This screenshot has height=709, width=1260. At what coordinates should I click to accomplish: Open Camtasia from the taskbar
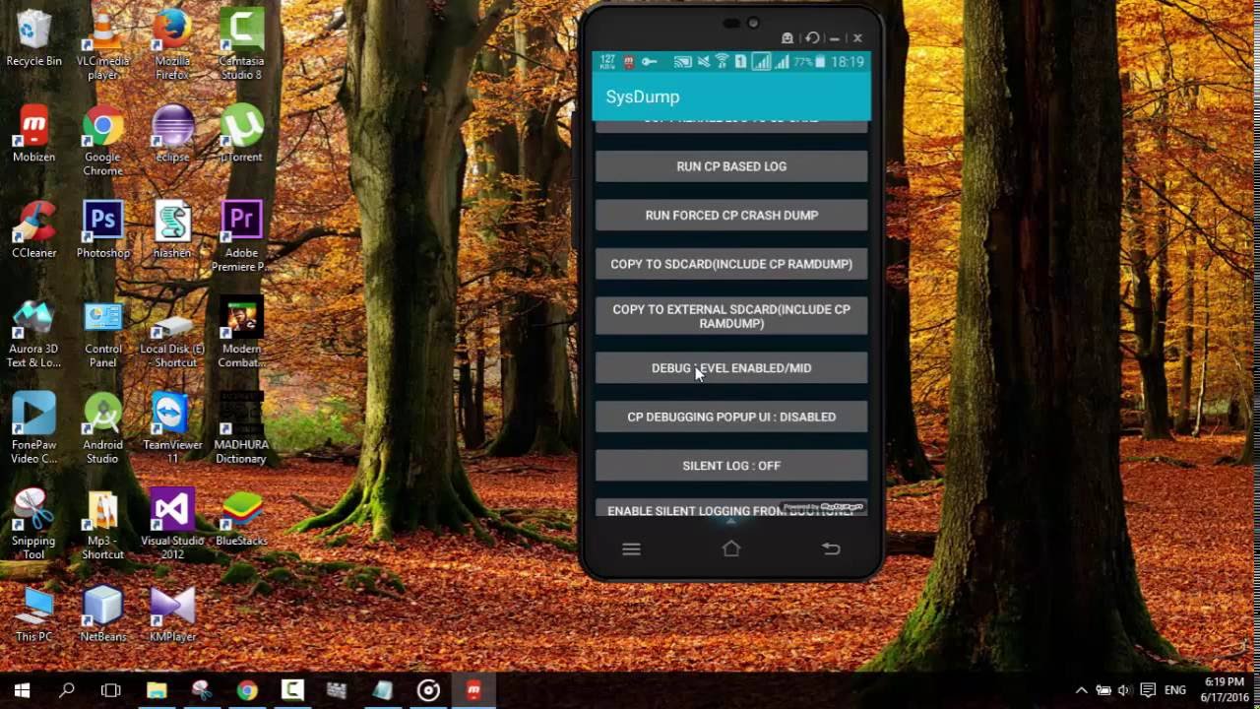[x=292, y=690]
